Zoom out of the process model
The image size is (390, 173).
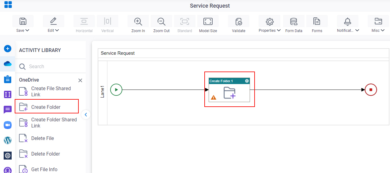161,21
